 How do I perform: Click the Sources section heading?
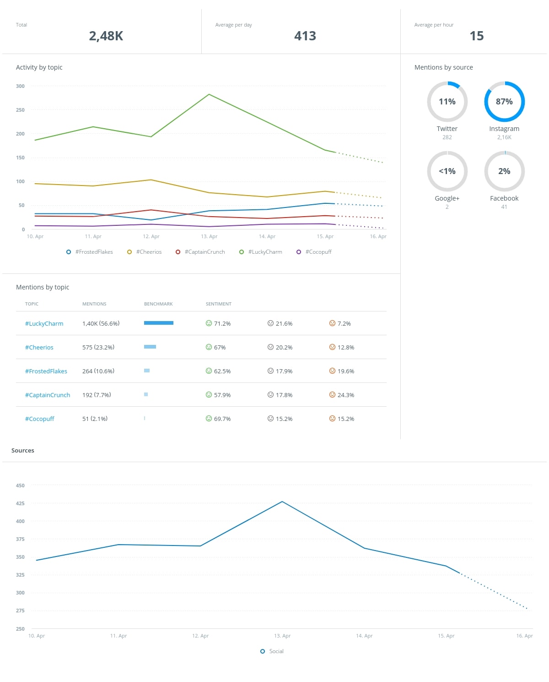23,451
